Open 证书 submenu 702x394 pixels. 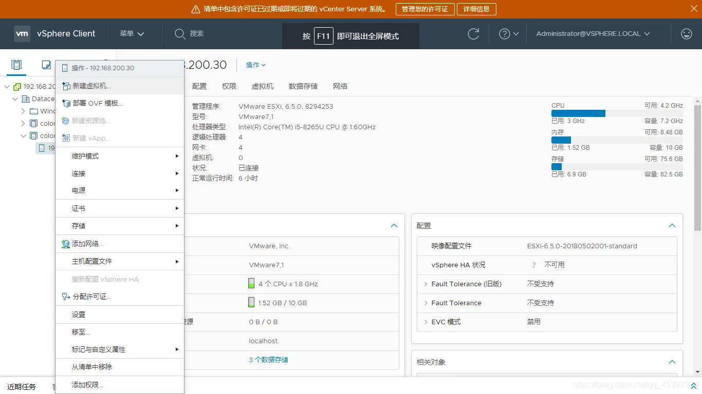pyautogui.click(x=120, y=208)
